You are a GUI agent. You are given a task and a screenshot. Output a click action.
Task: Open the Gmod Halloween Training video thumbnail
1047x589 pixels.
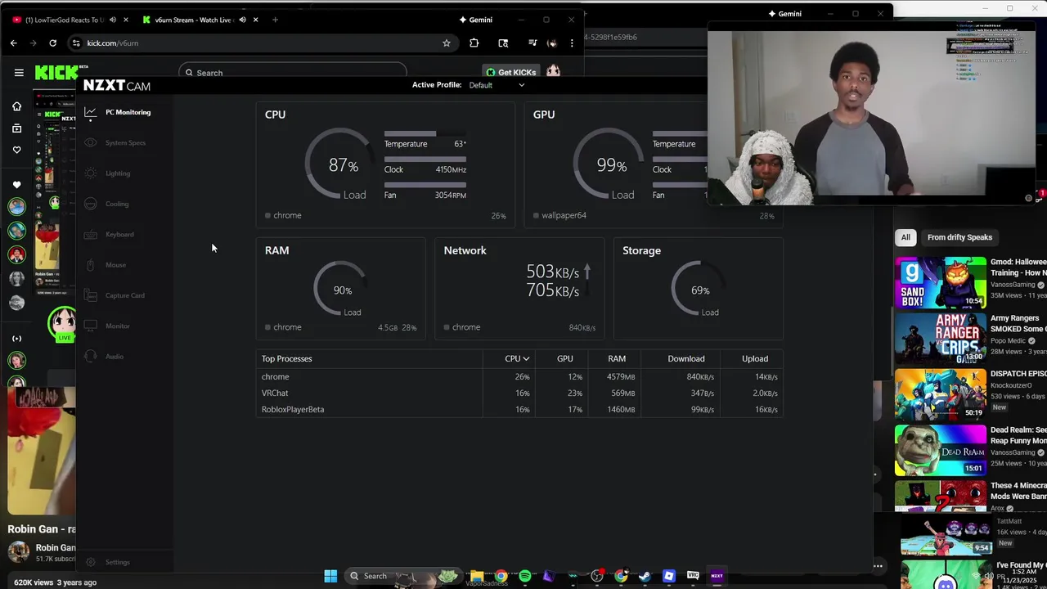(941, 283)
